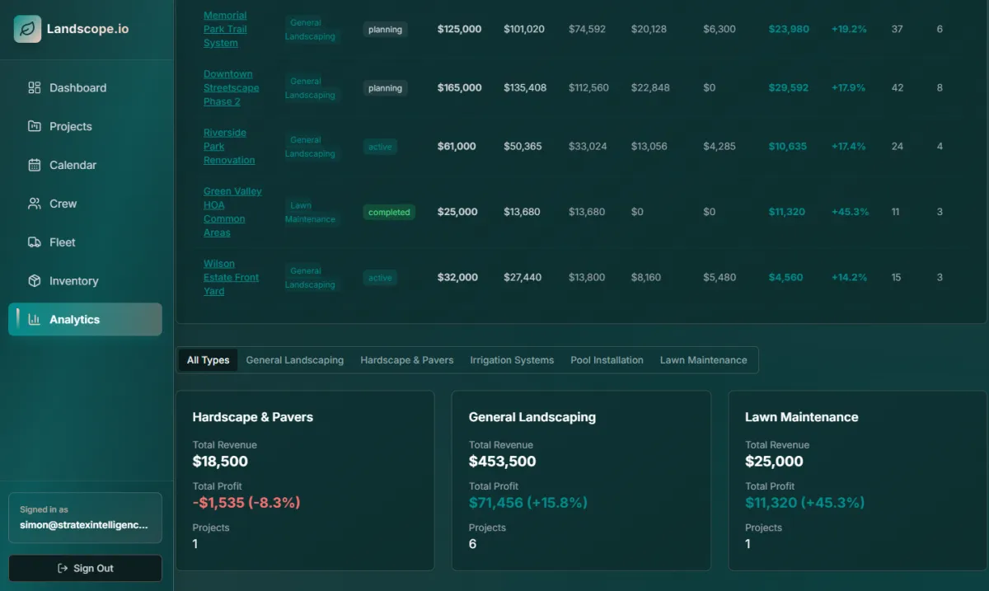Viewport: 989px width, 591px height.
Task: Click planning badge for Memorial Park
Action: [386, 30]
